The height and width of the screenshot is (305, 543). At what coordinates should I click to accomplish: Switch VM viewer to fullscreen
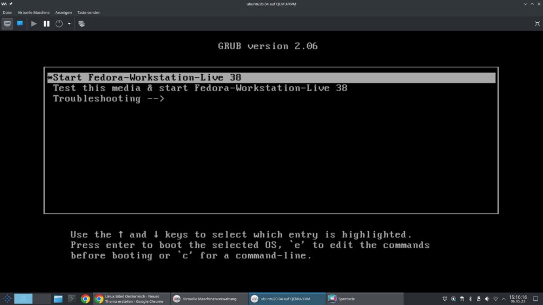tap(537, 24)
